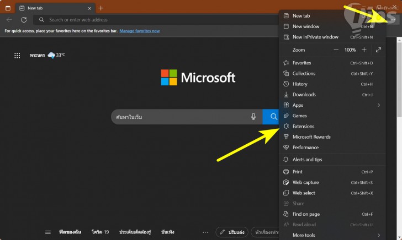This screenshot has height=240, width=402.
Task: Click the 100% zoom value
Action: tap(350, 50)
